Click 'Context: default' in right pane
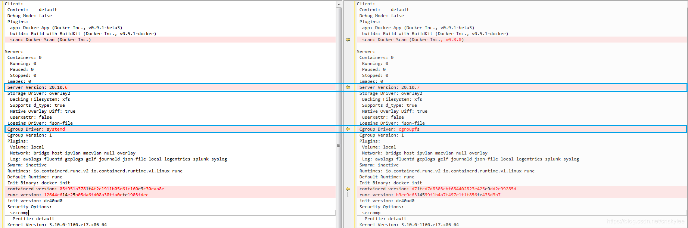The width and height of the screenshot is (688, 228). [x=384, y=10]
